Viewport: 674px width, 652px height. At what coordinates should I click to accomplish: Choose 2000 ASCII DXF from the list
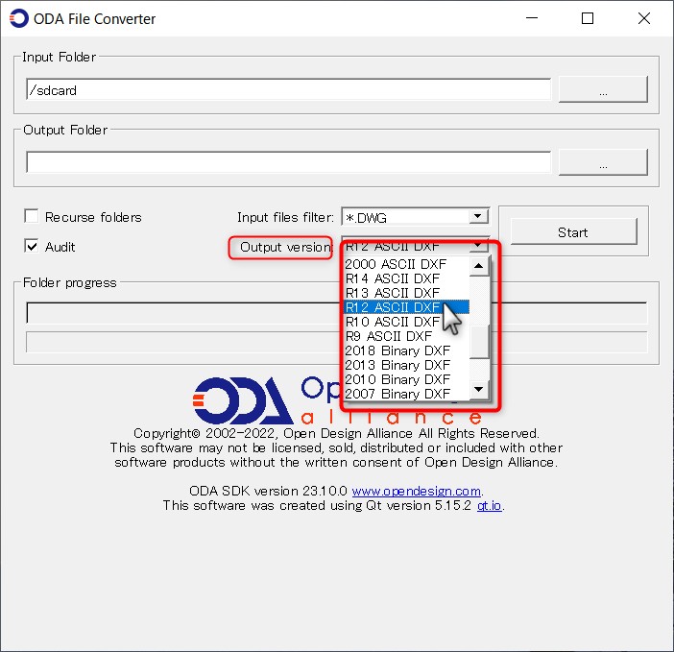406,264
